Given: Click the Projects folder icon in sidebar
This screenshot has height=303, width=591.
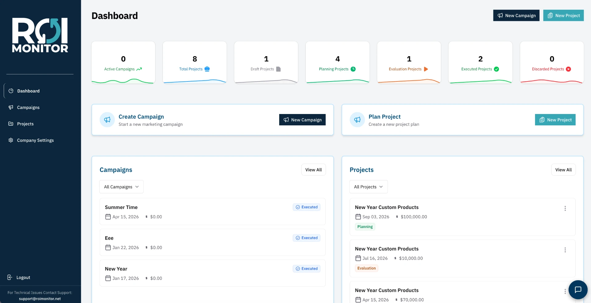Looking at the screenshot, I should click(x=11, y=124).
